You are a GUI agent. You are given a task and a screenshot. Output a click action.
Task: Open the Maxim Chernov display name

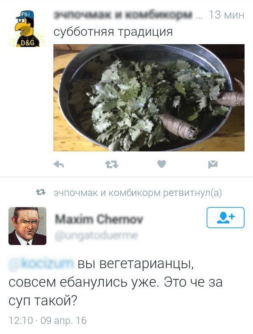coord(99,219)
